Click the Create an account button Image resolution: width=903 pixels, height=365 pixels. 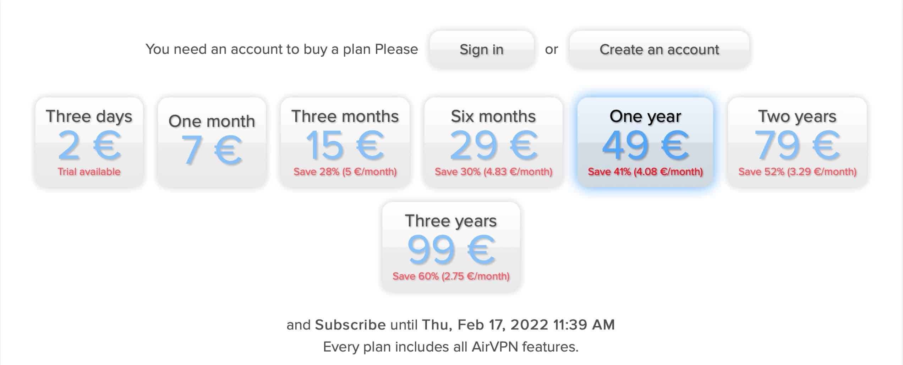(659, 49)
